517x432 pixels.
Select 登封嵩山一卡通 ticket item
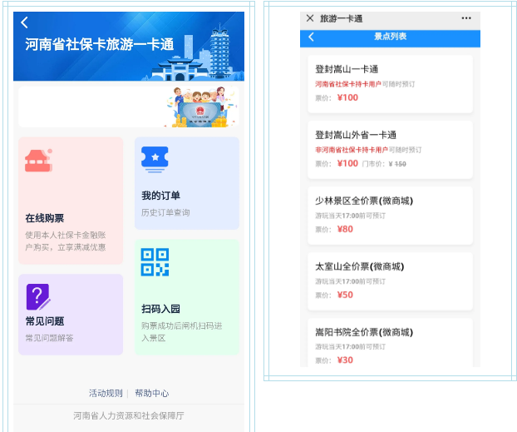point(390,84)
